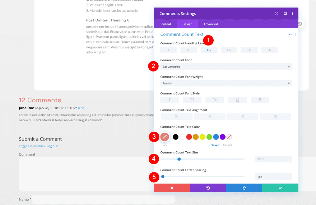Select H2 heading level
This screenshot has height=205, width=316.
click(x=189, y=50)
